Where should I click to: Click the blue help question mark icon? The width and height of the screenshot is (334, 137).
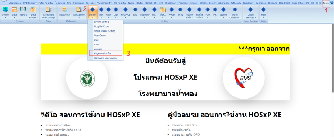pos(332,3)
